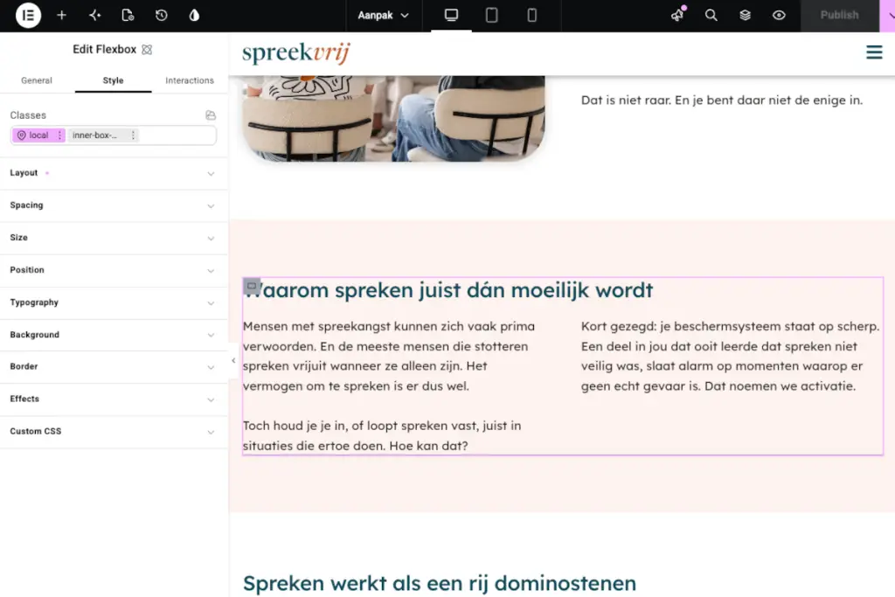Switch to desktop preview mode
Screen dimensions: 895x597
(451, 16)
